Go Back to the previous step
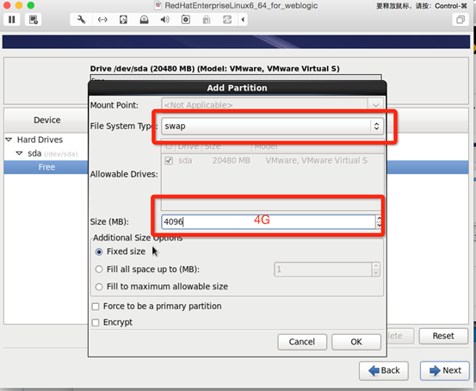Screen dimensions: 476x391 tap(384, 370)
